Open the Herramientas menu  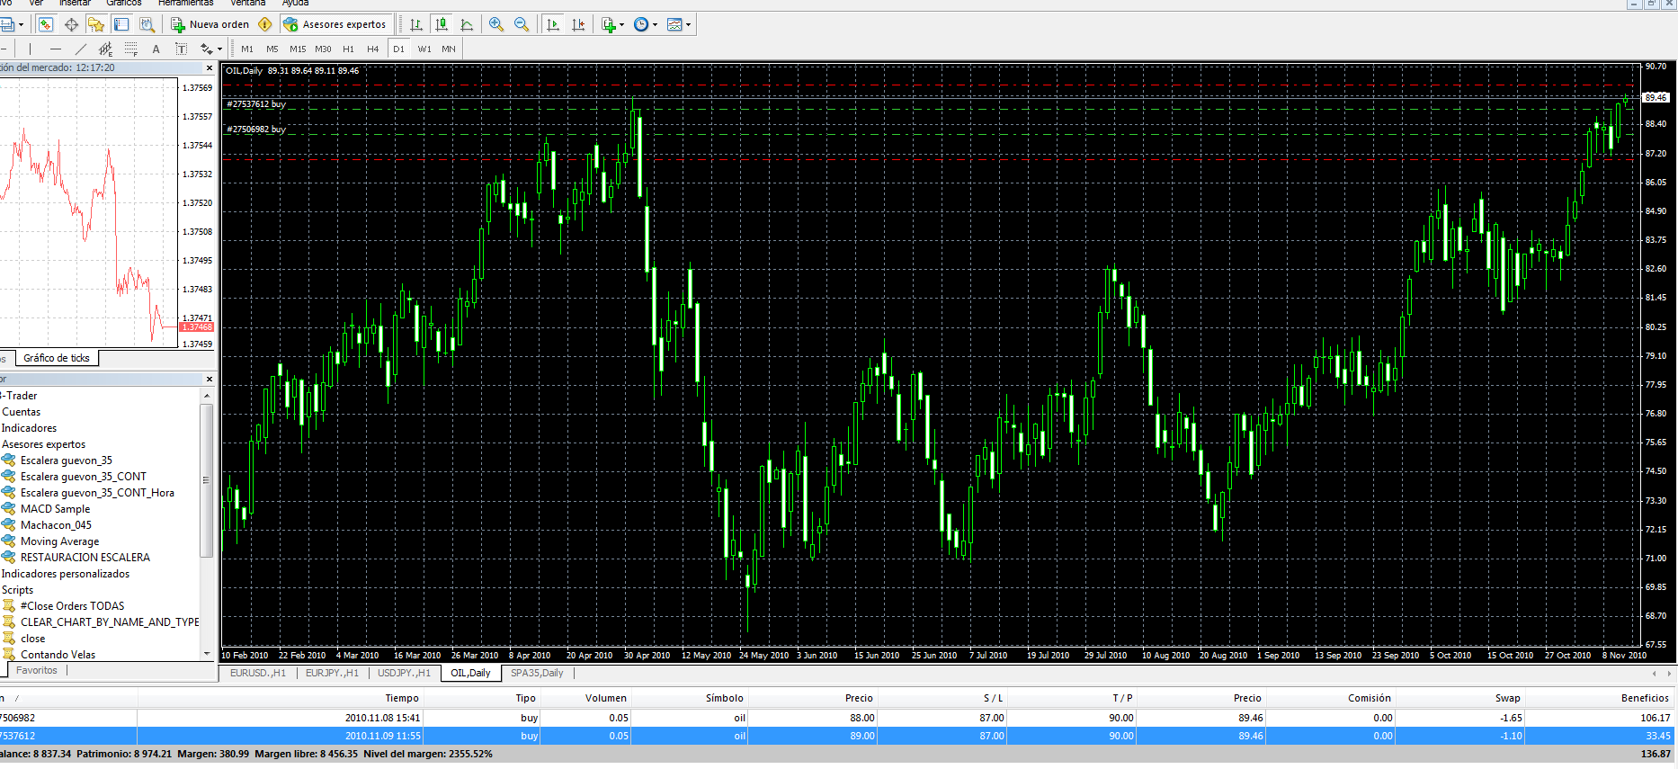[186, 3]
